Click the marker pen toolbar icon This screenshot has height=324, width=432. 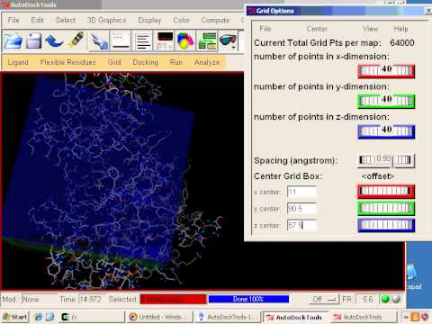pos(76,40)
